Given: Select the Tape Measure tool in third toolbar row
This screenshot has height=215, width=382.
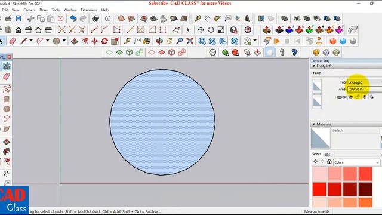Looking at the screenshot, I should (127, 41).
